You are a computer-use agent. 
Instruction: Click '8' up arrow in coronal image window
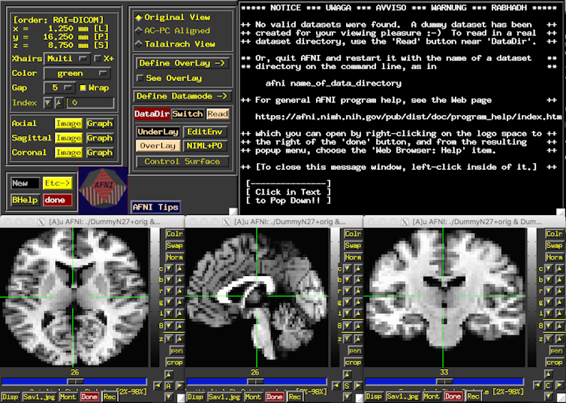(x=559, y=326)
